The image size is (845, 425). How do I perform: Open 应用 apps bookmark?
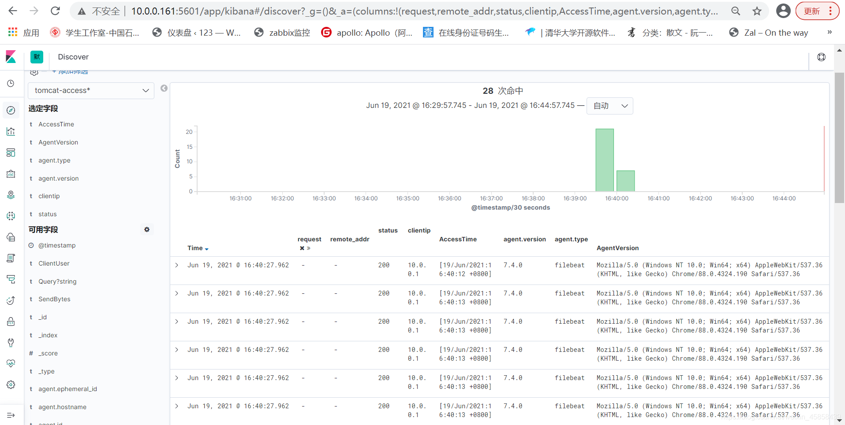[24, 32]
